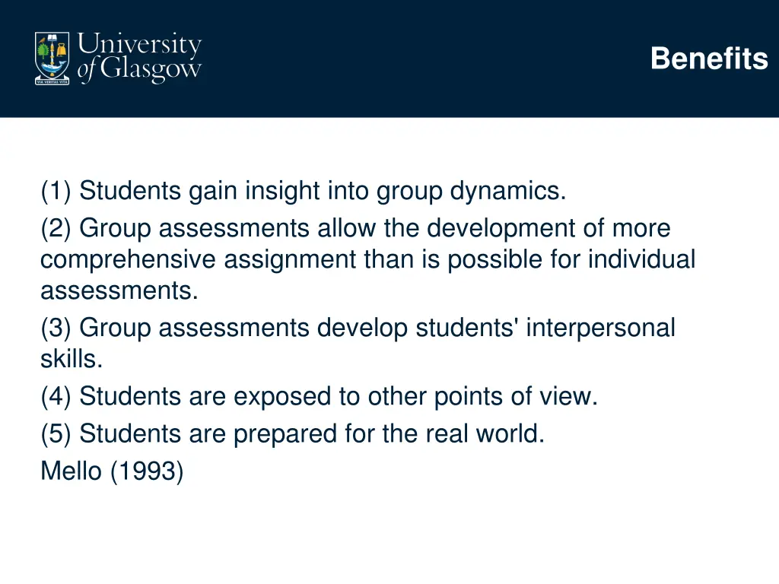The height and width of the screenshot is (584, 779).
Task: Select point (1) about group dynamics
Action: (303, 191)
